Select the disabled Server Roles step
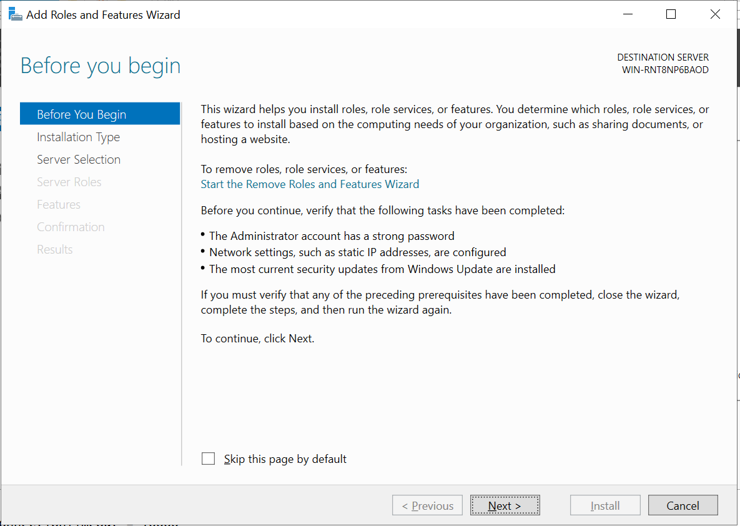This screenshot has height=526, width=740. 69,182
